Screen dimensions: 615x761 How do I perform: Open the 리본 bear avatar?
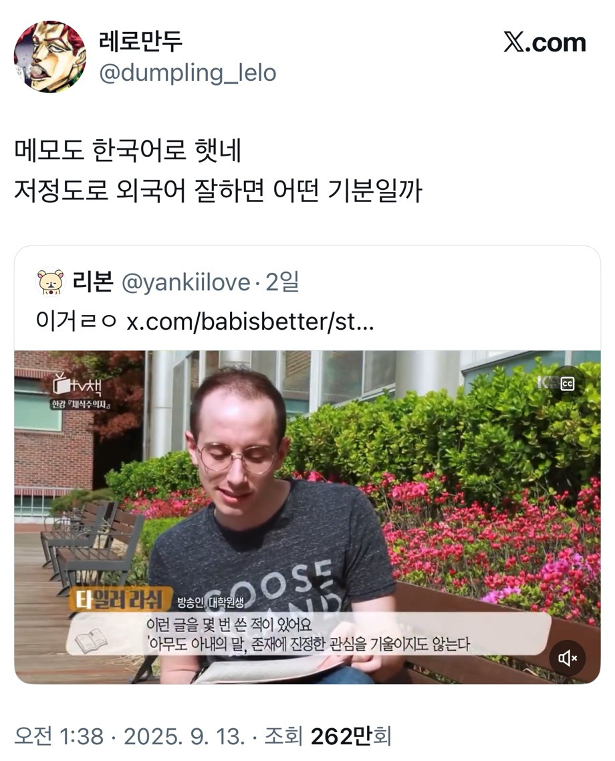[51, 282]
